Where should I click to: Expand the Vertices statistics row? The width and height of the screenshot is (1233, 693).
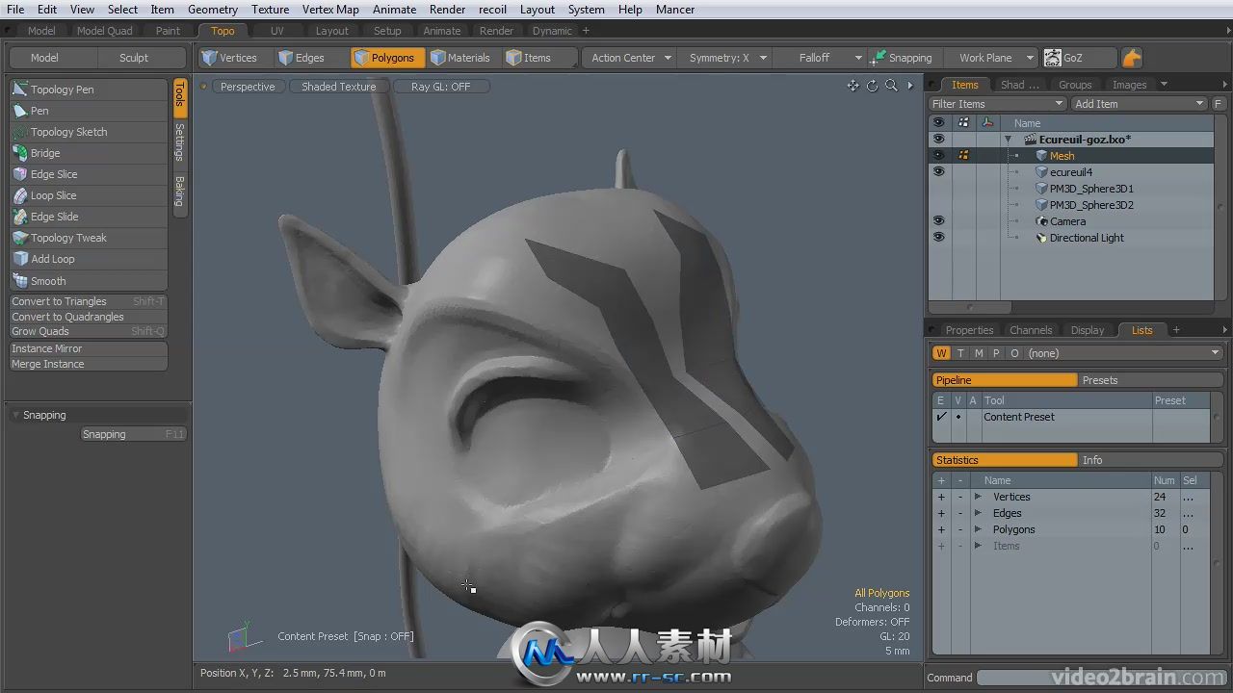pyautogui.click(x=978, y=497)
